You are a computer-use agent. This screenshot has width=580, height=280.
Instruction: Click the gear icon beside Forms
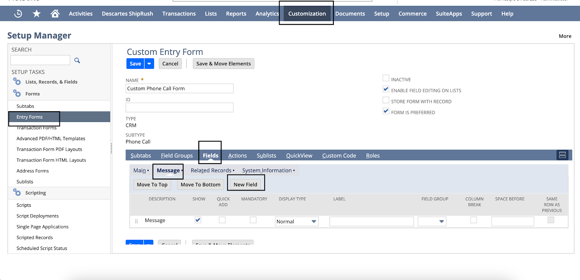pos(17,93)
